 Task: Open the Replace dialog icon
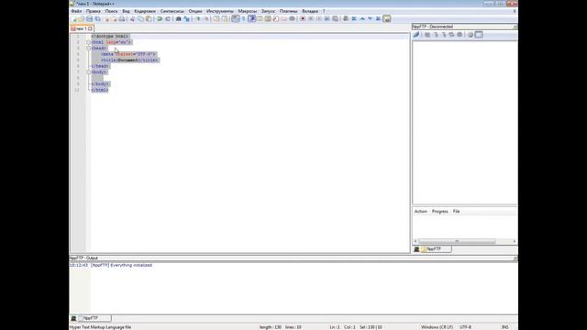click(x=187, y=18)
